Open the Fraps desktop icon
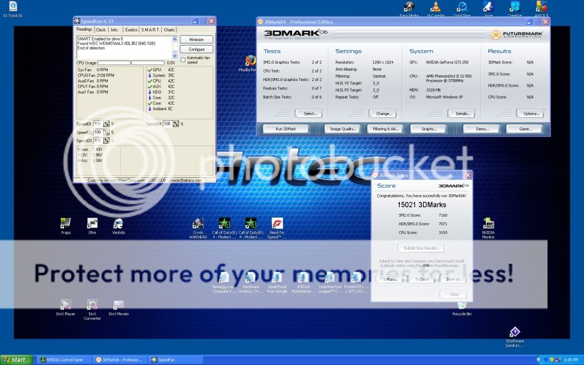Screen dimensions: 584x365 (66, 223)
